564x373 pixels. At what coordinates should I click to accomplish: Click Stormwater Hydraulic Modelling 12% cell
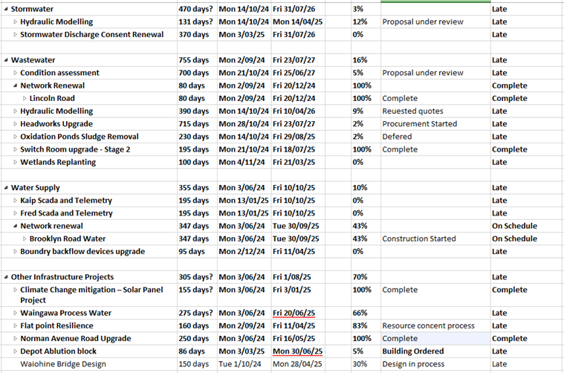[366, 22]
